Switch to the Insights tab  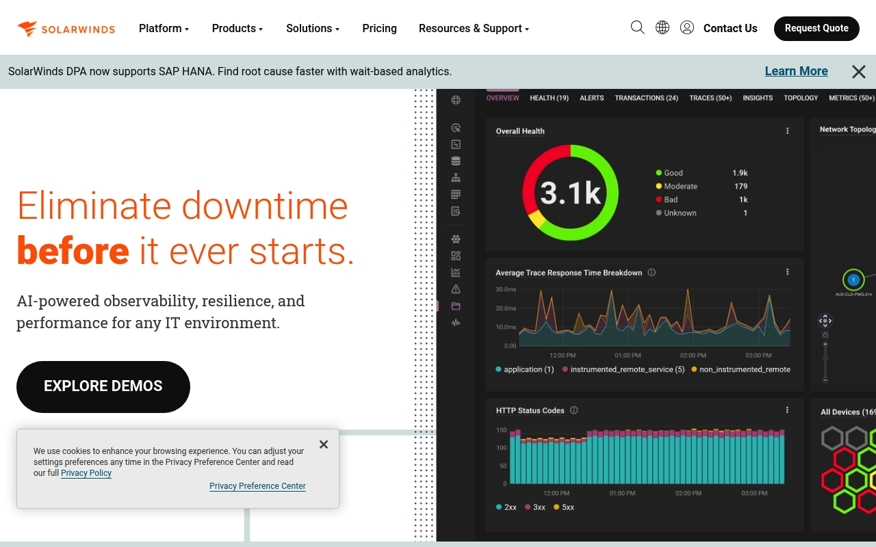pyautogui.click(x=758, y=98)
